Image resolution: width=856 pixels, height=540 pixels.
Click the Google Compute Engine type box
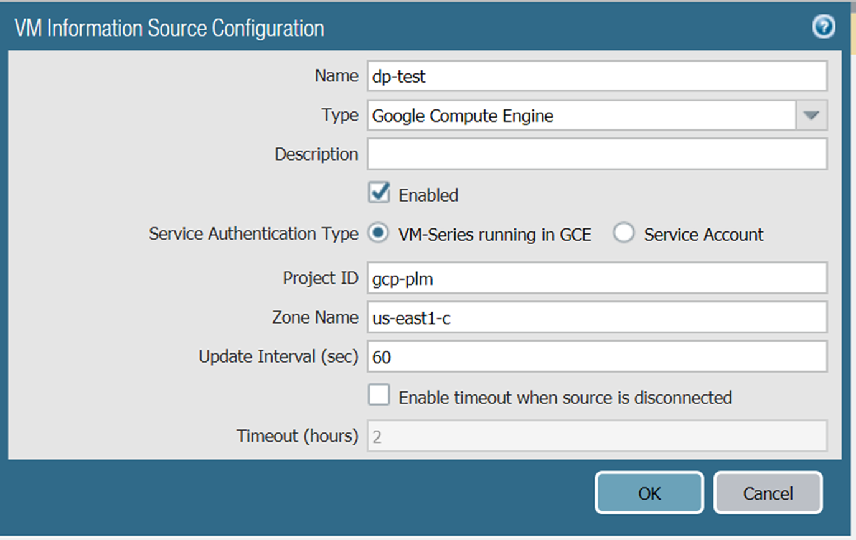coord(581,115)
